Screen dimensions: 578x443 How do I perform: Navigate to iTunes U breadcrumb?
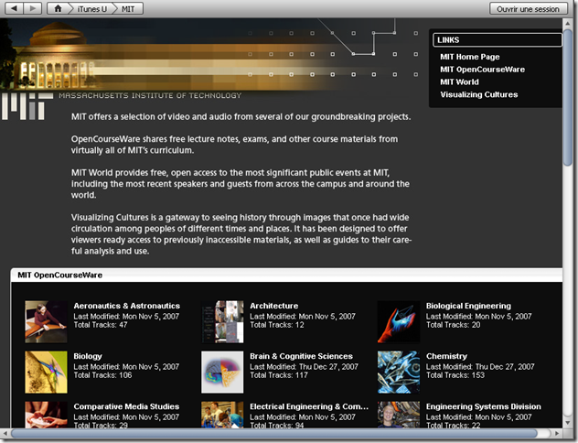[x=91, y=9]
